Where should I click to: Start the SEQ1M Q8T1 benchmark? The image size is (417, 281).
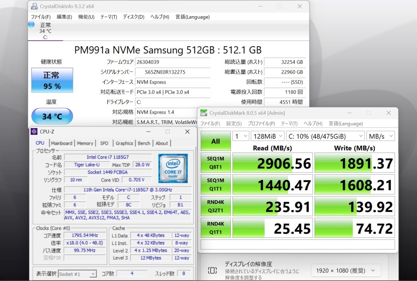point(216,163)
